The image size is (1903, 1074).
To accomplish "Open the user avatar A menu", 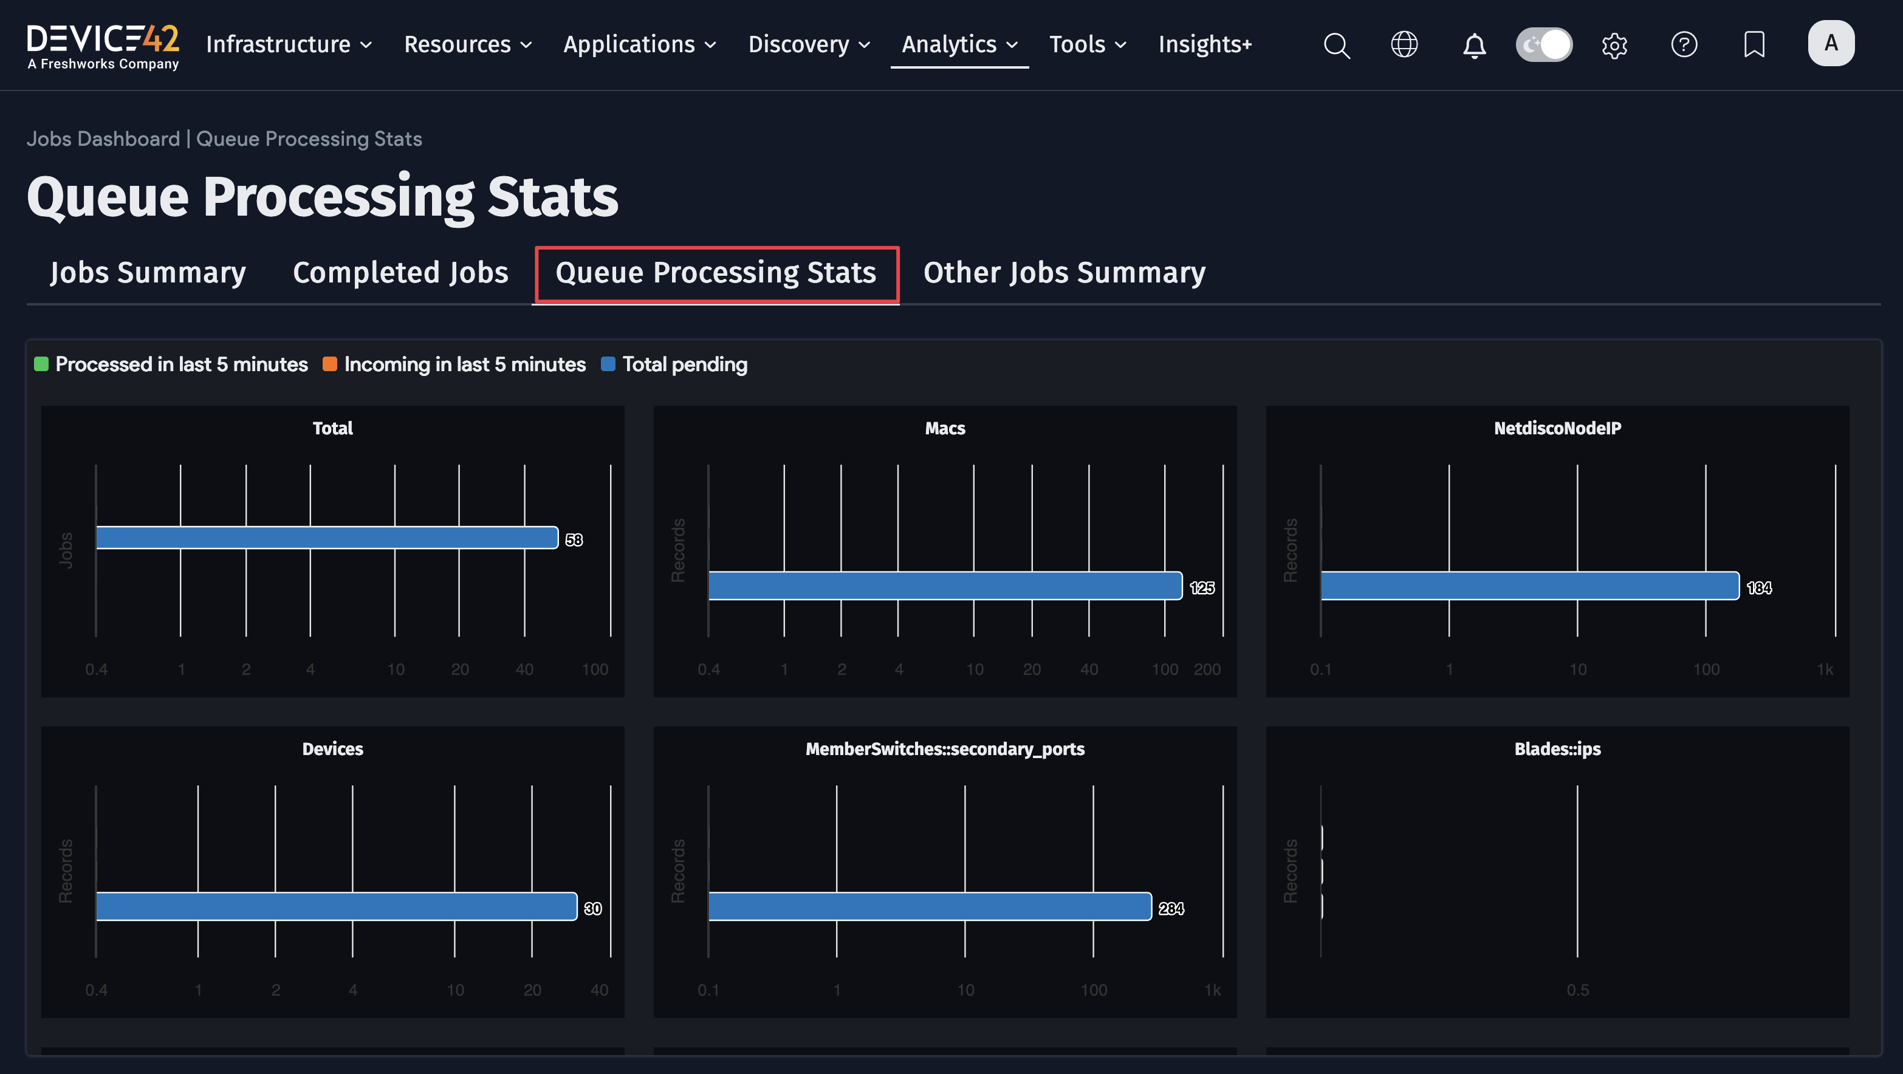I will tap(1831, 43).
